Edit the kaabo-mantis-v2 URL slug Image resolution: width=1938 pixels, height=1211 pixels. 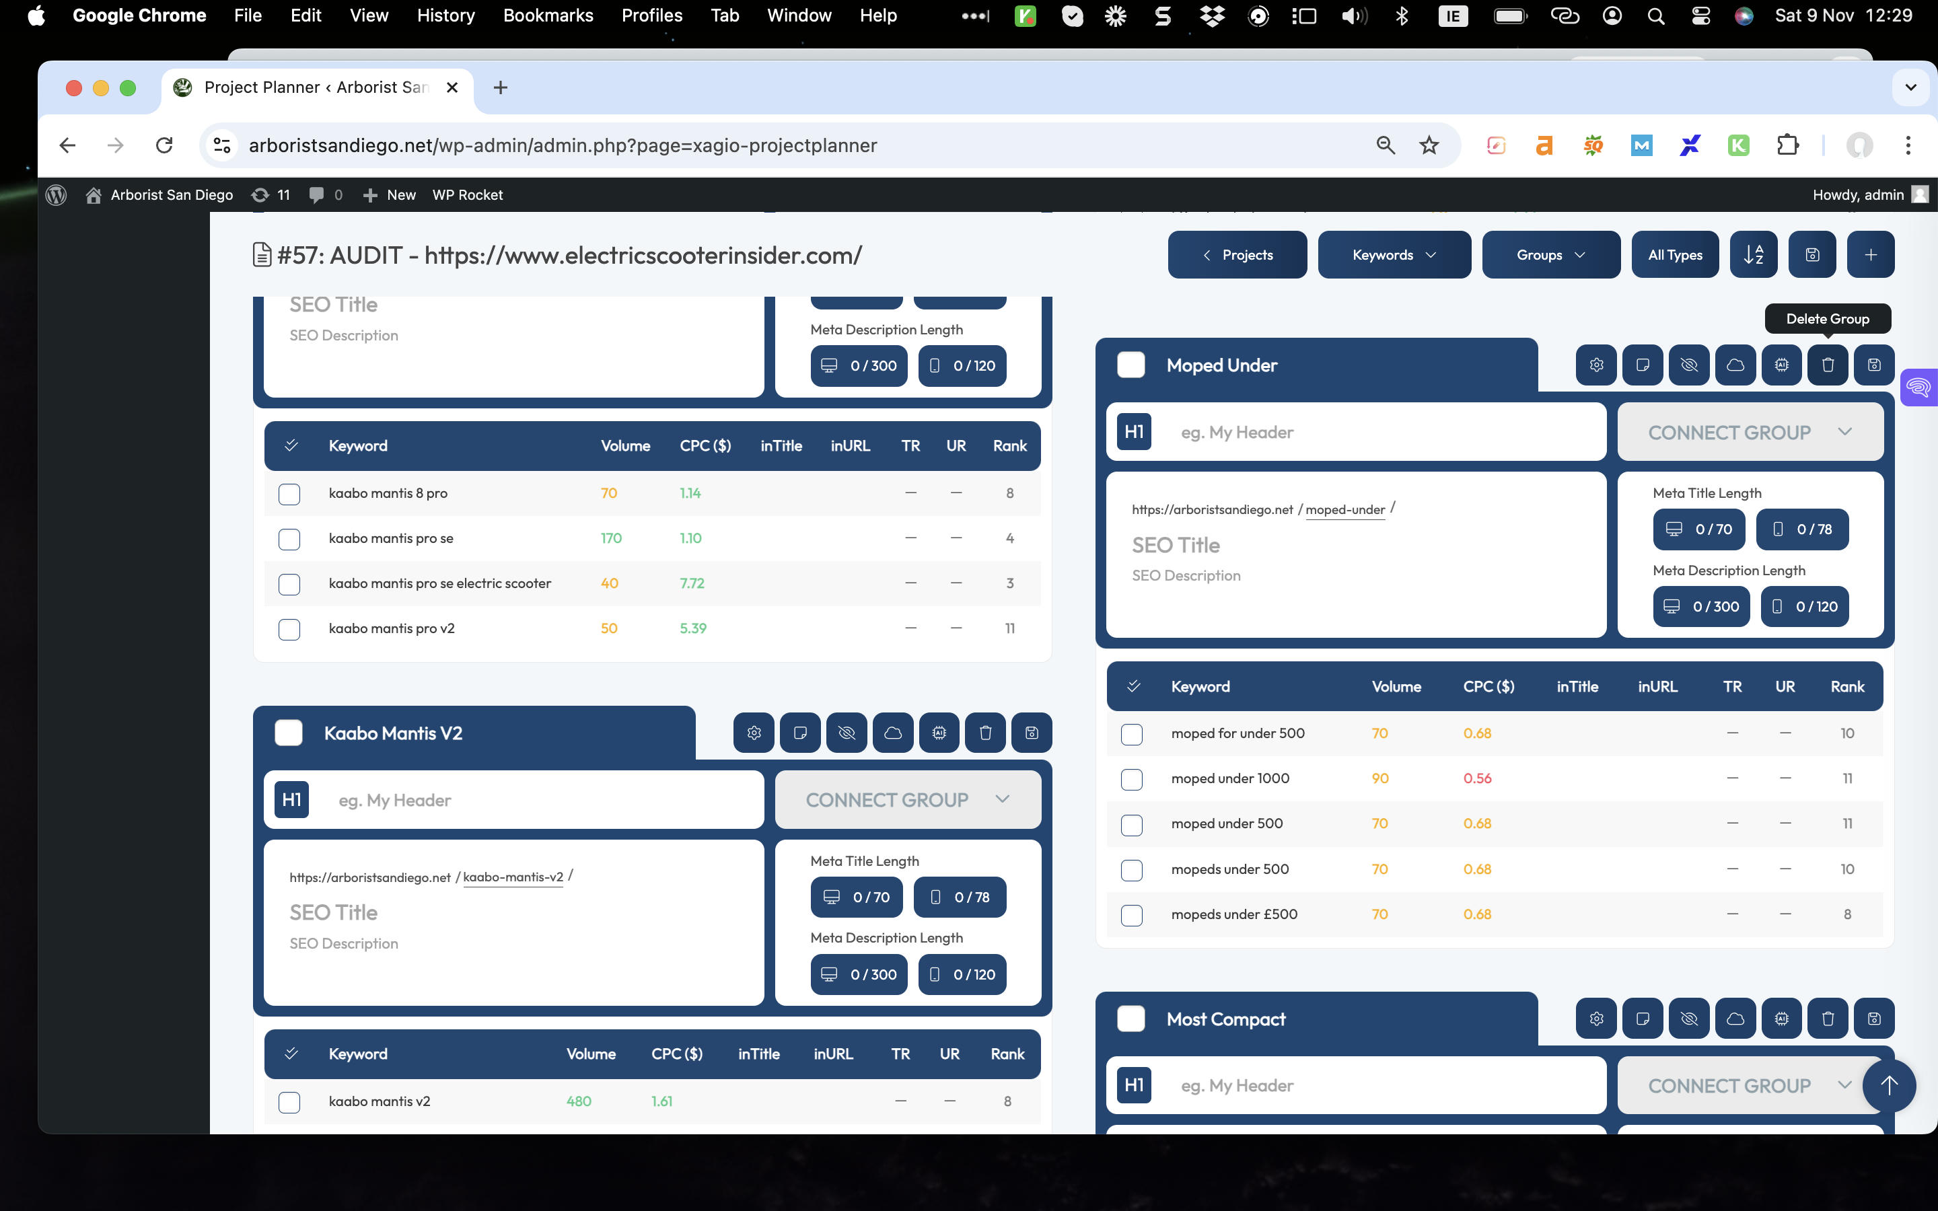coord(513,877)
